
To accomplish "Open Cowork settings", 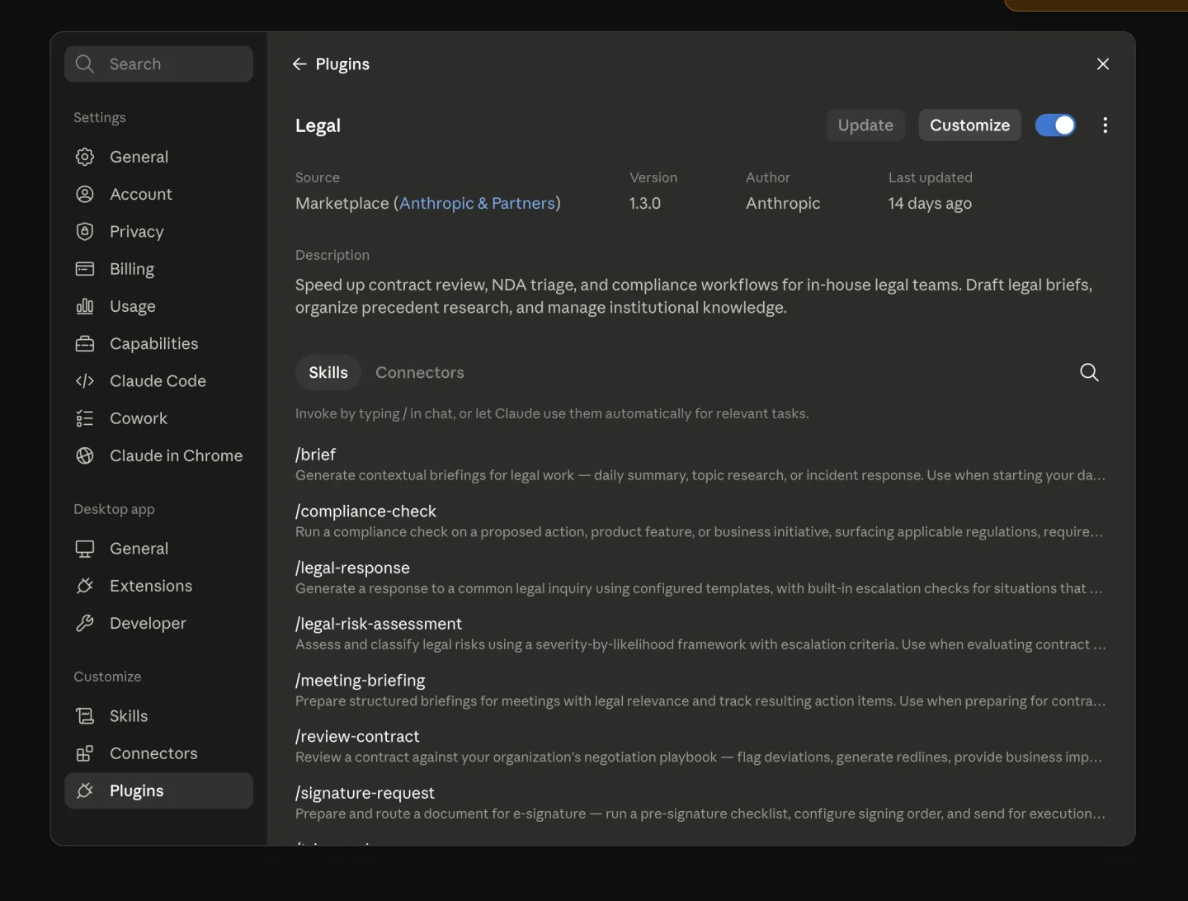I will click(158, 418).
